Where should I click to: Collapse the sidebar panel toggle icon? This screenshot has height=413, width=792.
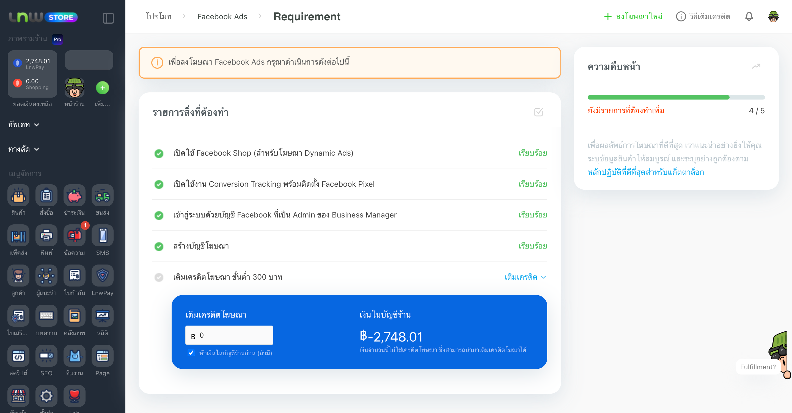click(108, 18)
